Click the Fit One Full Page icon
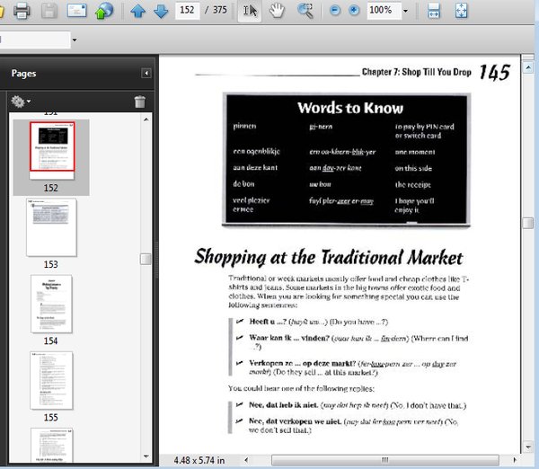 [x=462, y=11]
